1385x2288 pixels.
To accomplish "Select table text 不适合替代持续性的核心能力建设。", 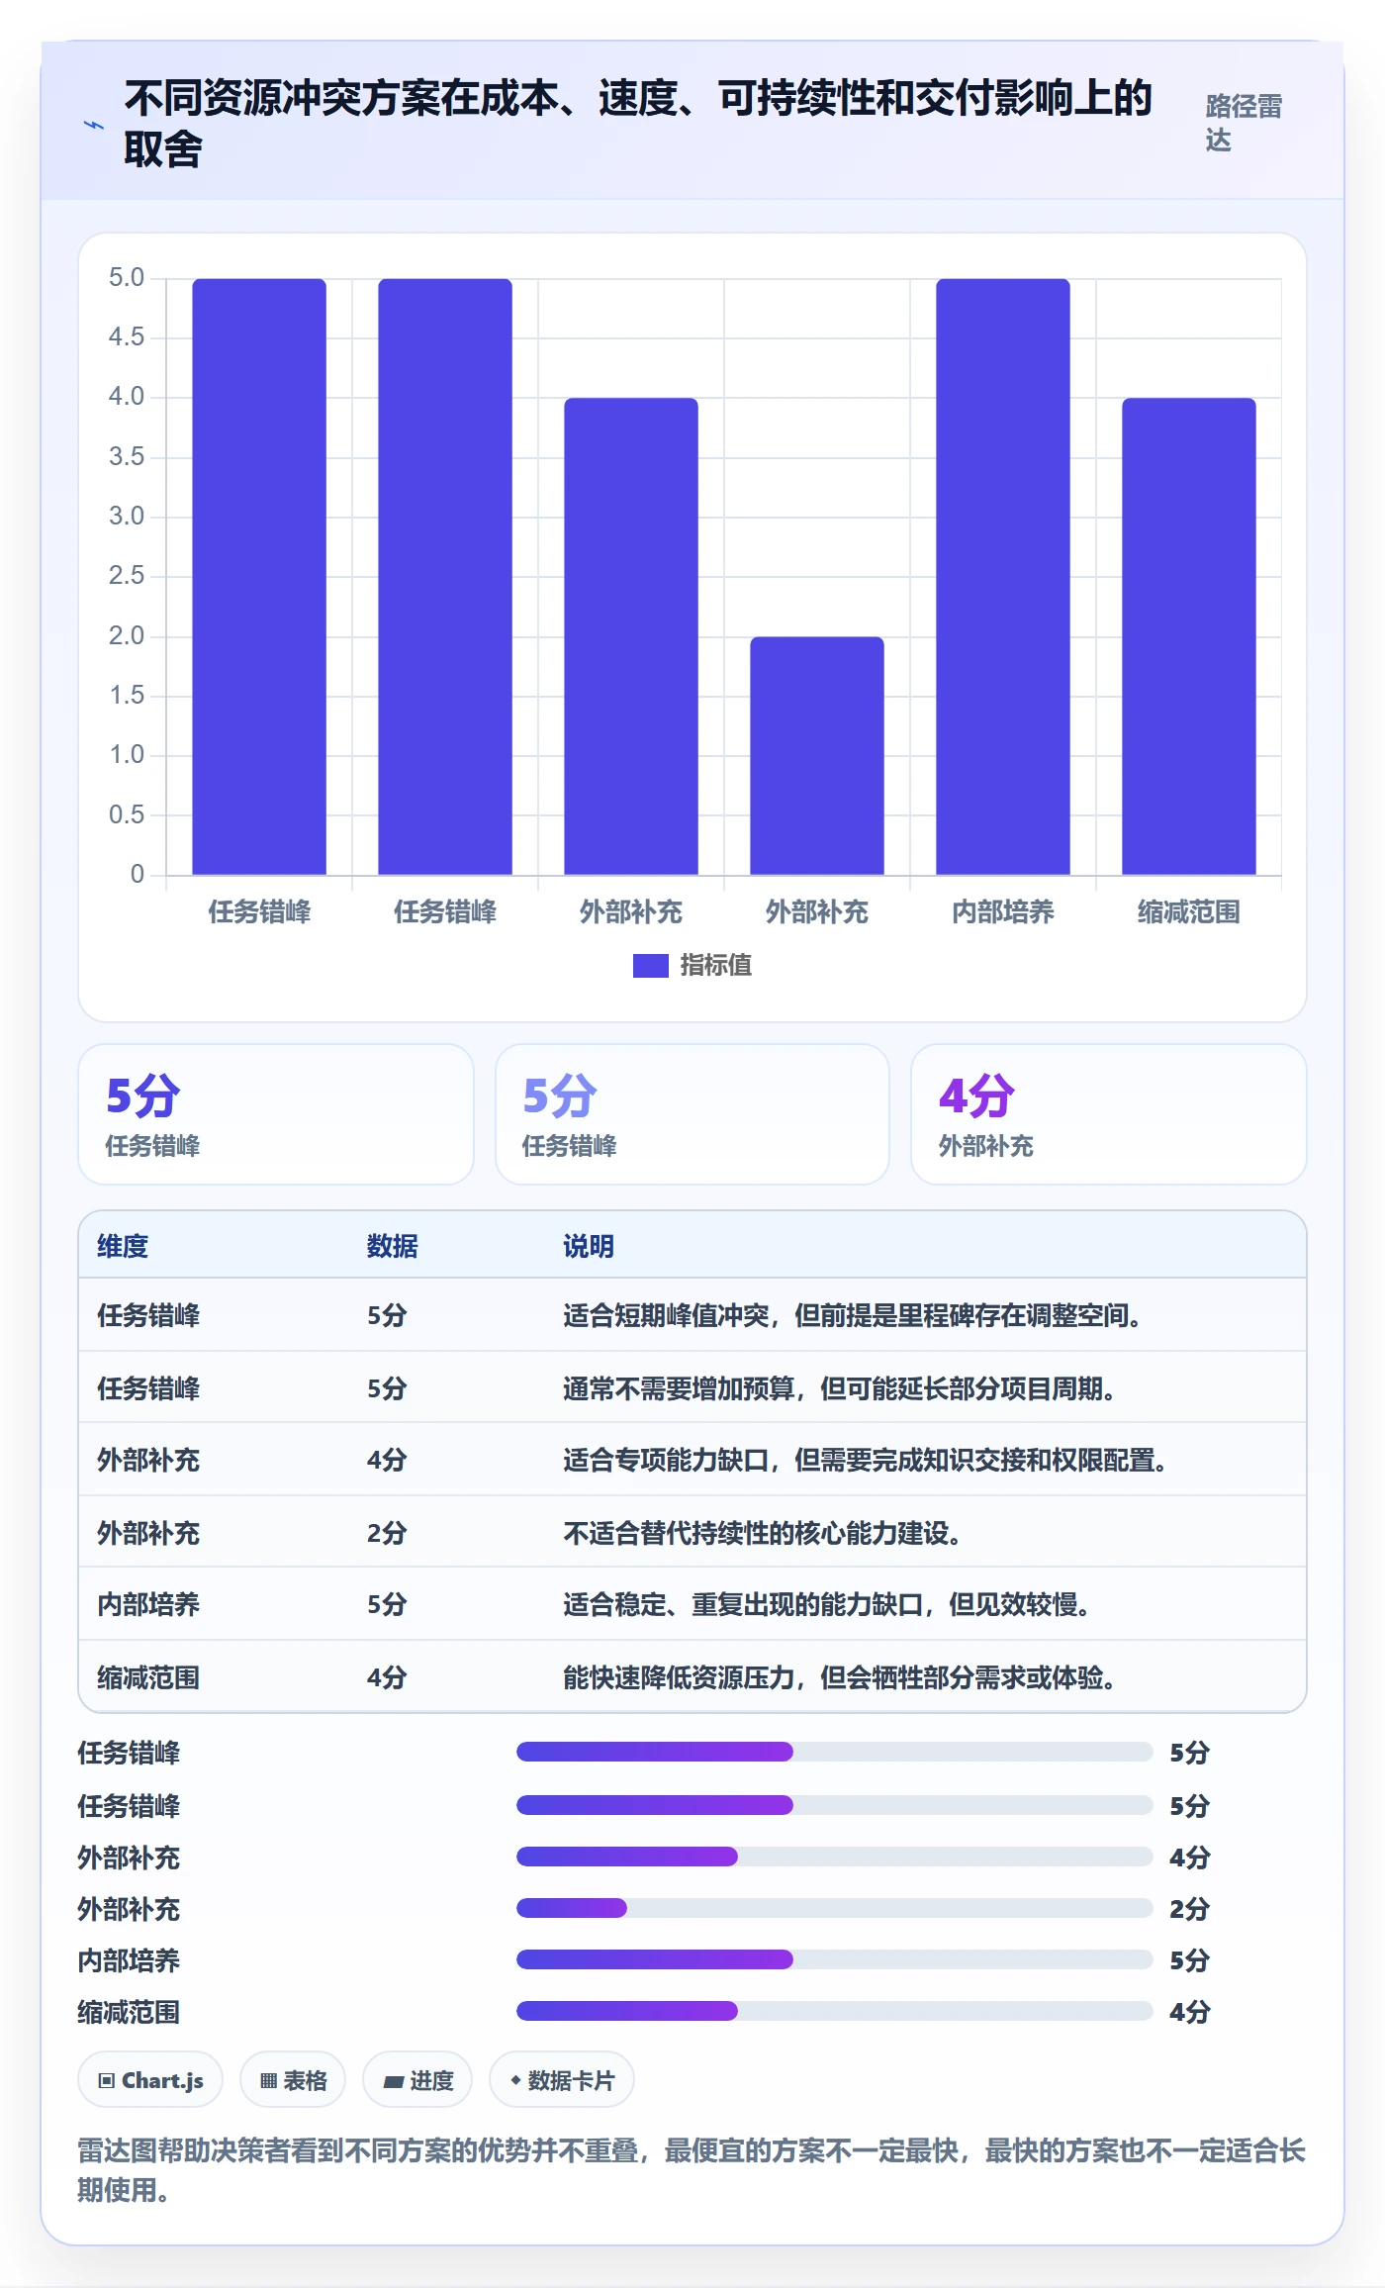I will click(763, 1533).
